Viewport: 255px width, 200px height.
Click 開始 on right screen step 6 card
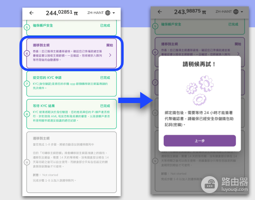tap(238, 44)
